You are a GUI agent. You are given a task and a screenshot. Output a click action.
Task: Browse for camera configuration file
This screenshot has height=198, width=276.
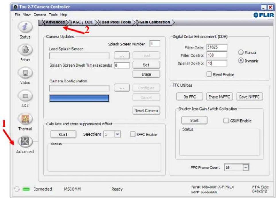point(122,88)
